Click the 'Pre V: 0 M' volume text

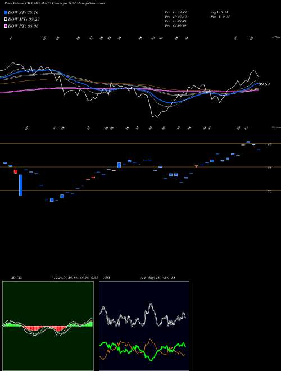click(x=220, y=17)
